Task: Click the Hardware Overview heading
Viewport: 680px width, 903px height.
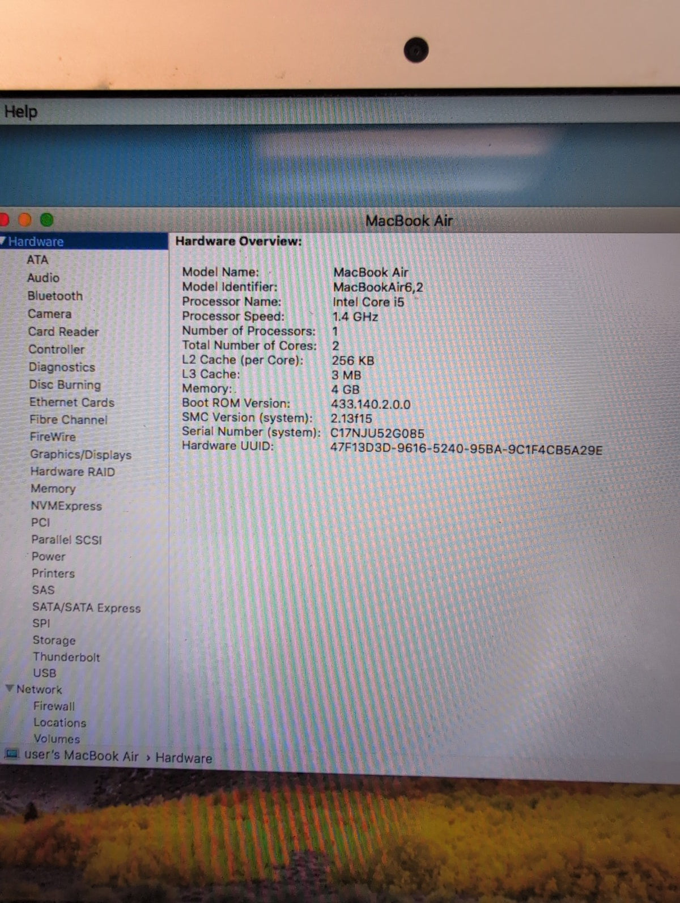Action: click(x=239, y=241)
